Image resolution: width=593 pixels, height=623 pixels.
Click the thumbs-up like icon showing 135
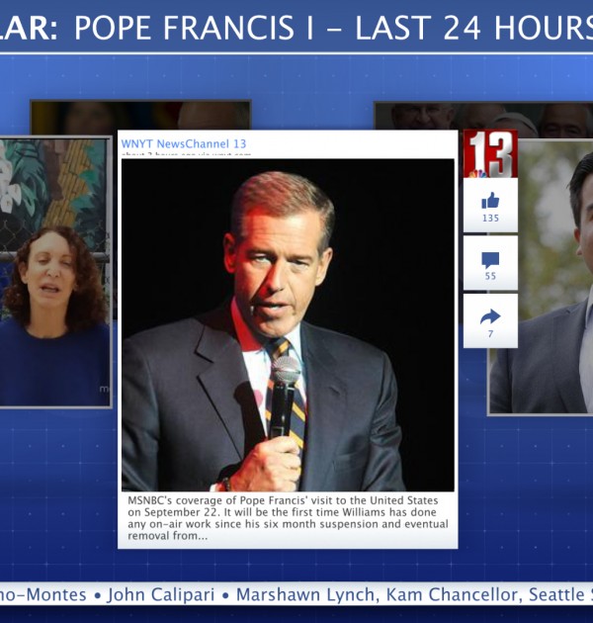coord(490,201)
